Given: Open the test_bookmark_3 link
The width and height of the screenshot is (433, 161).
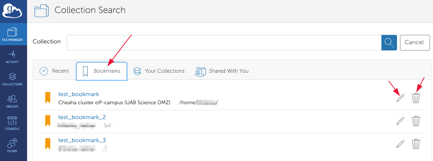Looking at the screenshot, I should [x=82, y=140].
